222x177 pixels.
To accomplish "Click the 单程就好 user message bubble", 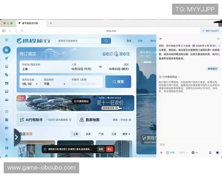I will point(212,69).
